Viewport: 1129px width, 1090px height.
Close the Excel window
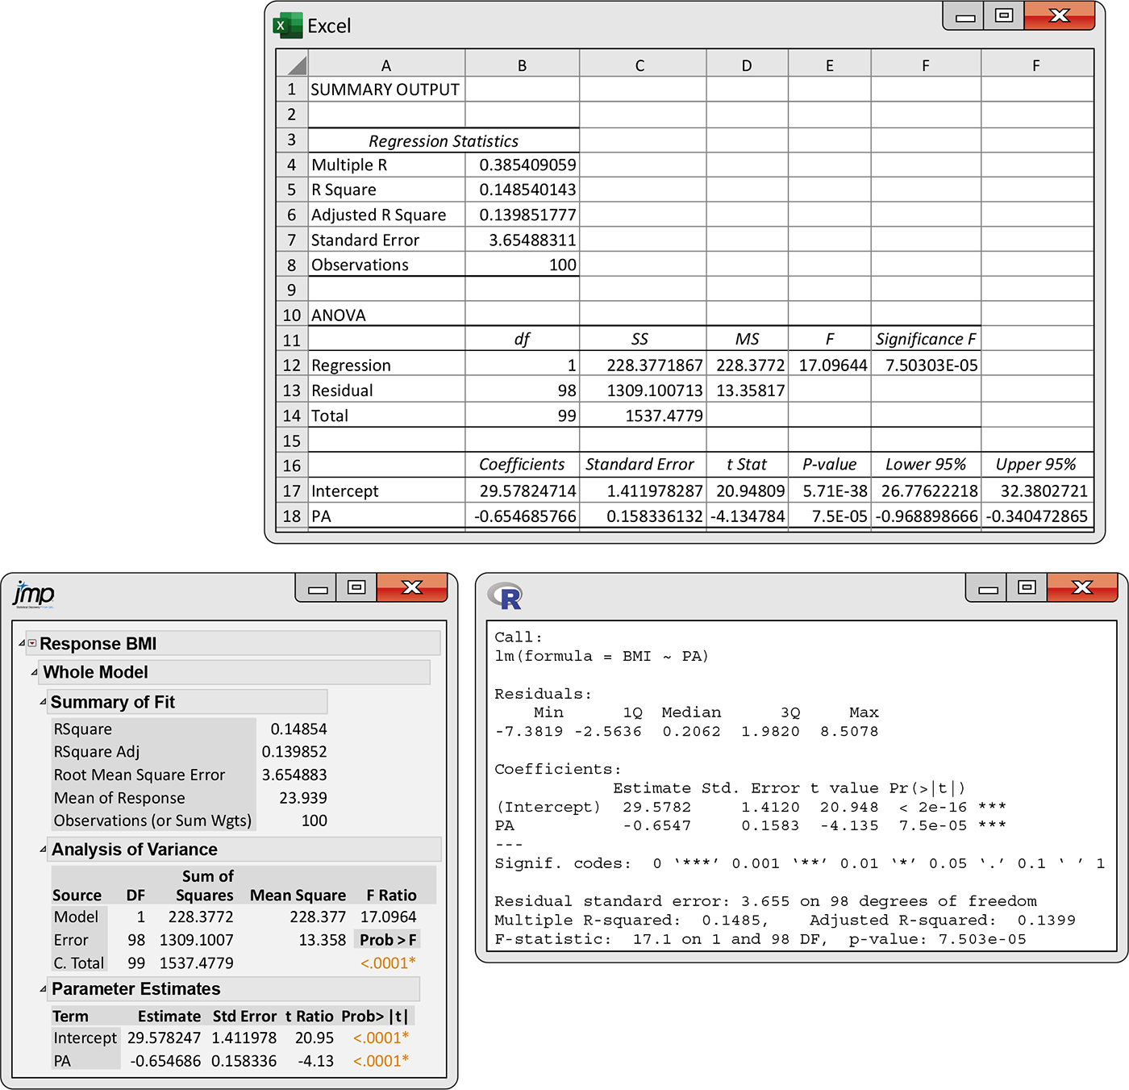pos(1059,16)
